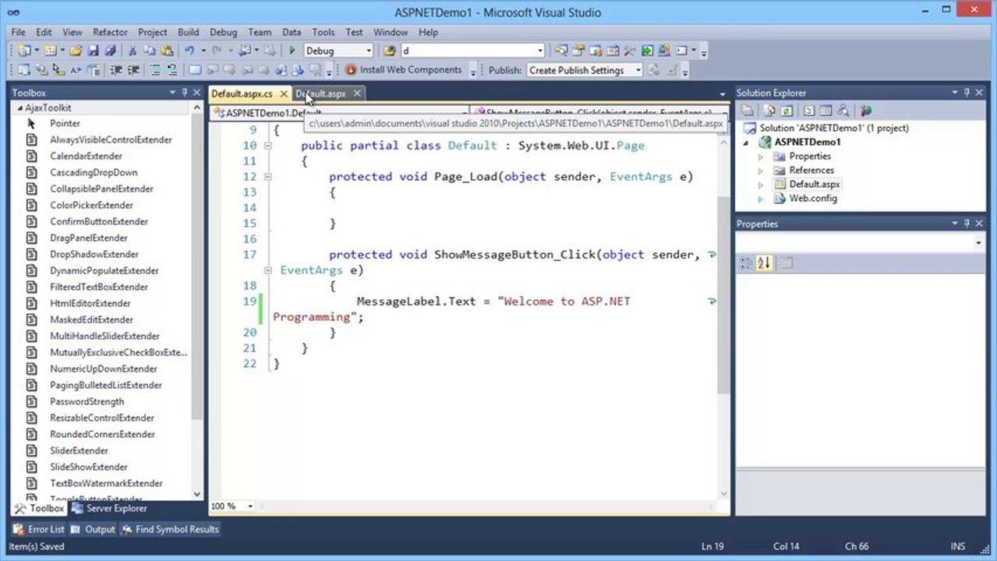Click the Toolbox scroll down arrow

tap(196, 494)
